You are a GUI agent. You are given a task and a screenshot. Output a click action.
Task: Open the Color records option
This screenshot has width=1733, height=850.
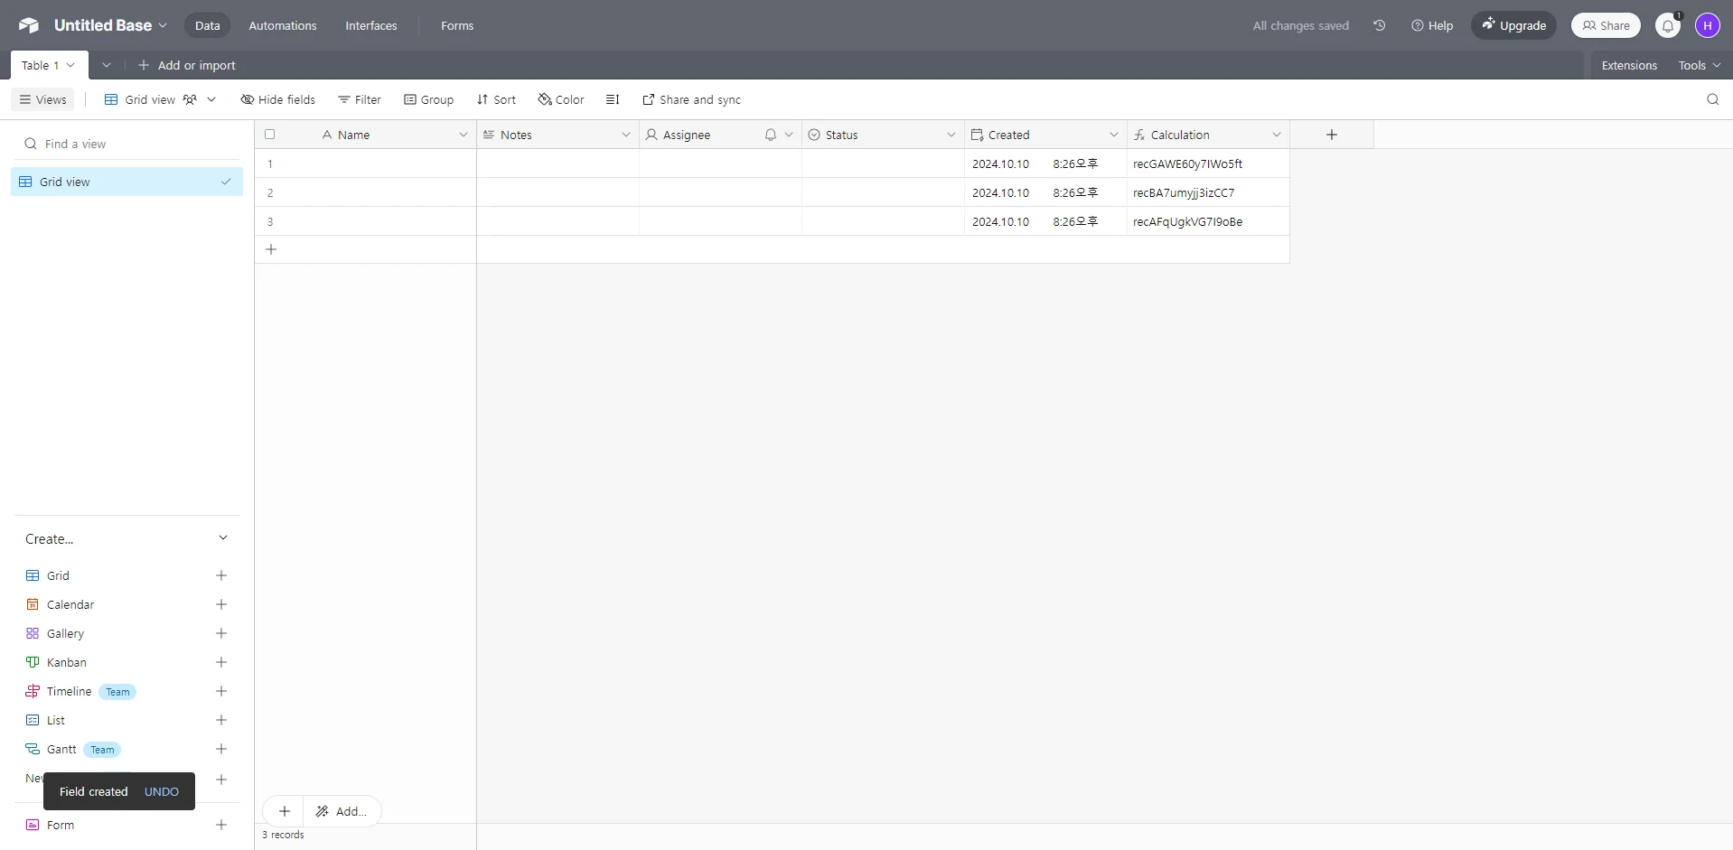pyautogui.click(x=561, y=99)
